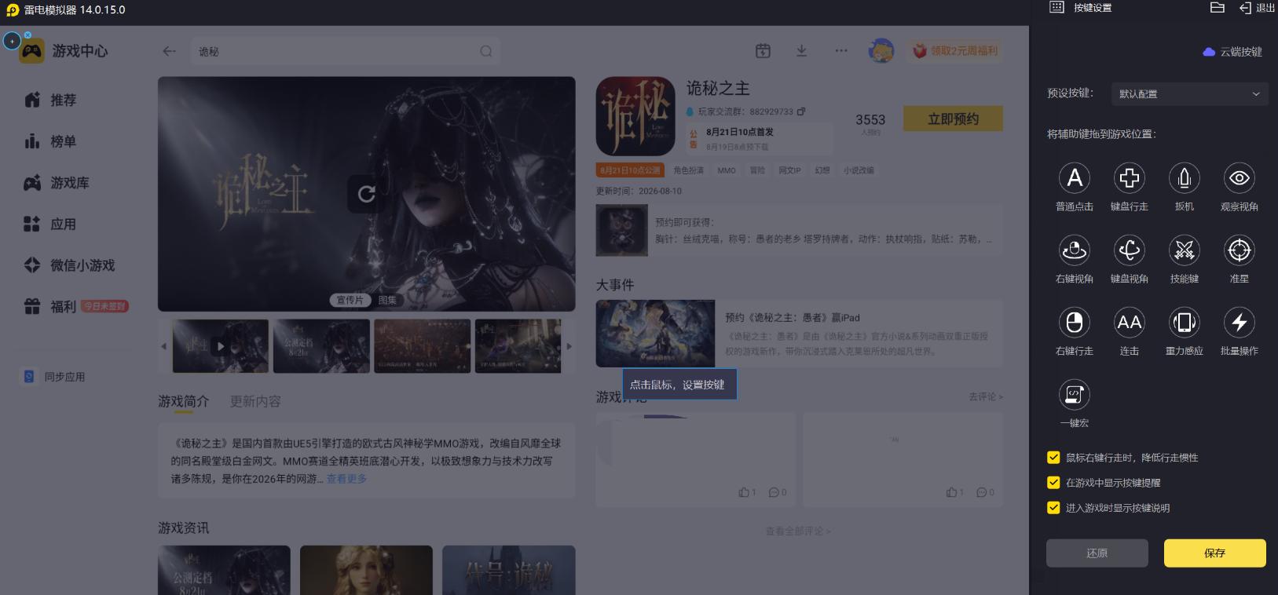The width and height of the screenshot is (1278, 595).
Task: Choose the 扳机 trigger key icon
Action: point(1185,178)
